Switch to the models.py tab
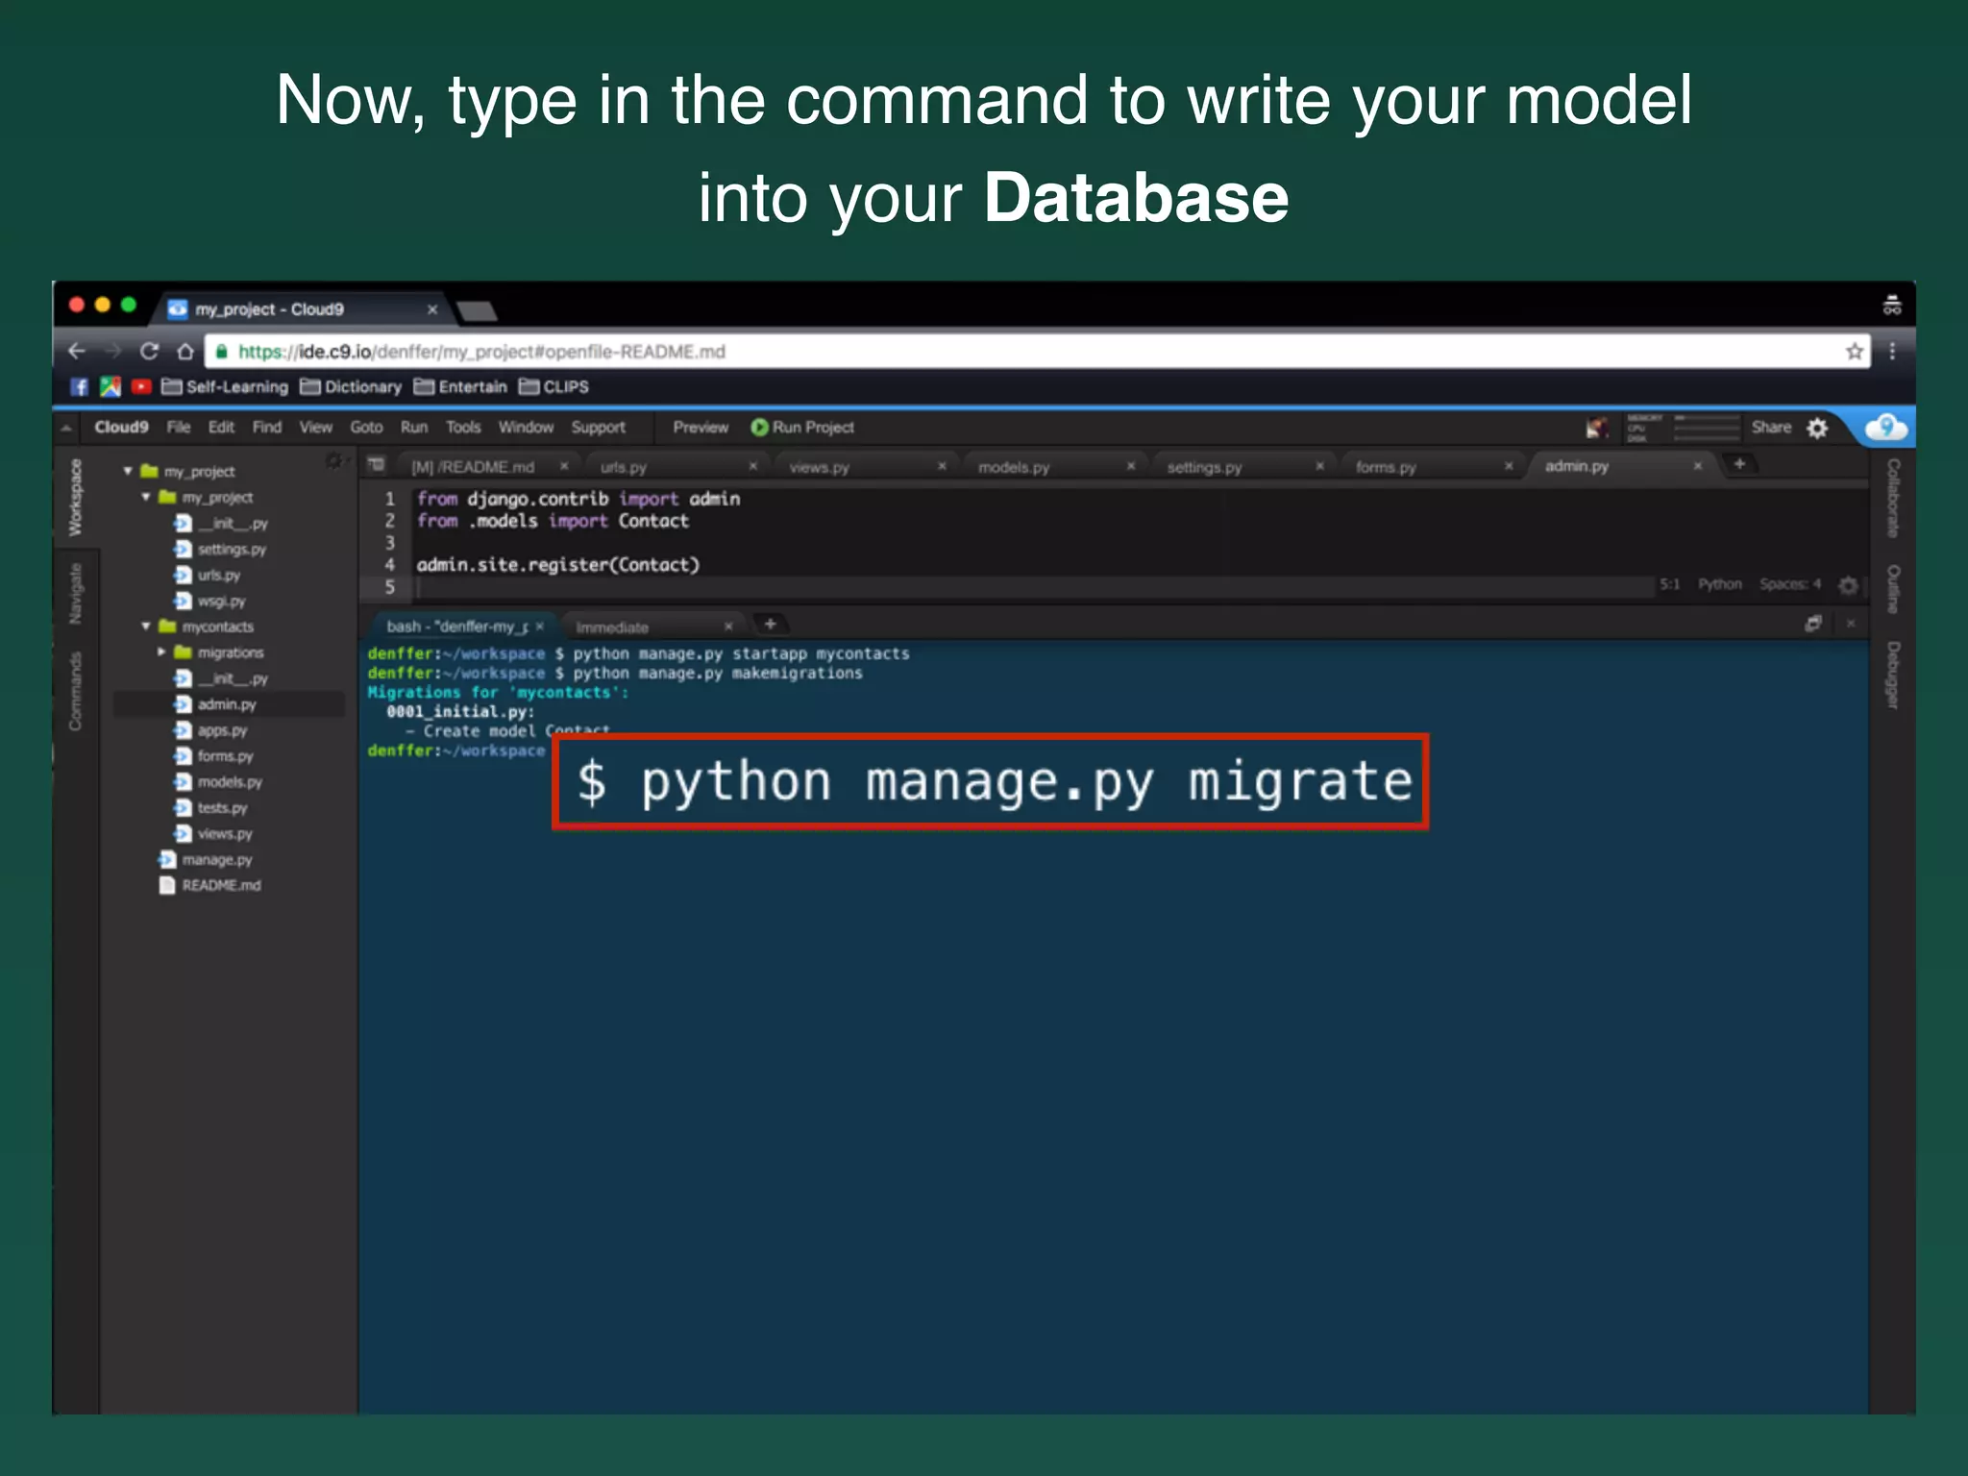 coord(1014,467)
